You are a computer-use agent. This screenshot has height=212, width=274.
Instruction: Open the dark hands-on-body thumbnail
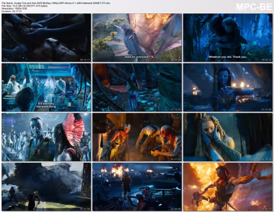[46, 37]
